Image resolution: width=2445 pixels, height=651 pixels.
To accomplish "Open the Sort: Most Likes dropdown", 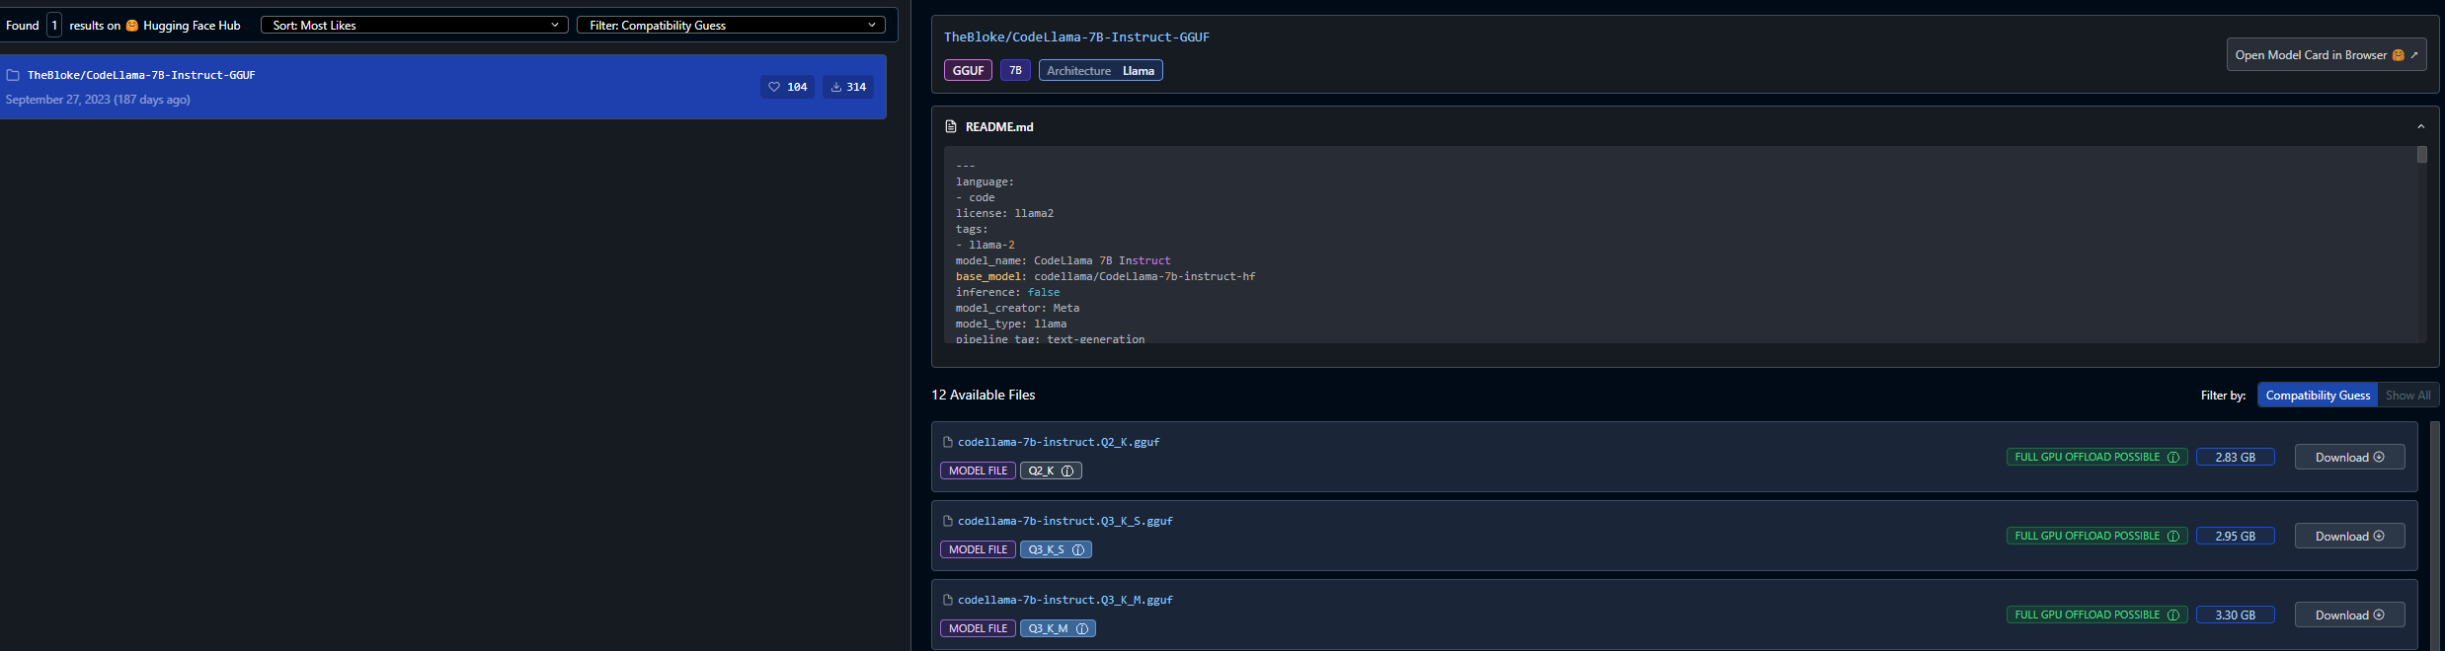I will (x=414, y=25).
